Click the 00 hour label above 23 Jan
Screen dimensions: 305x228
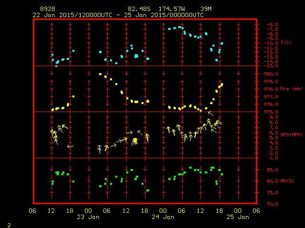click(88, 211)
